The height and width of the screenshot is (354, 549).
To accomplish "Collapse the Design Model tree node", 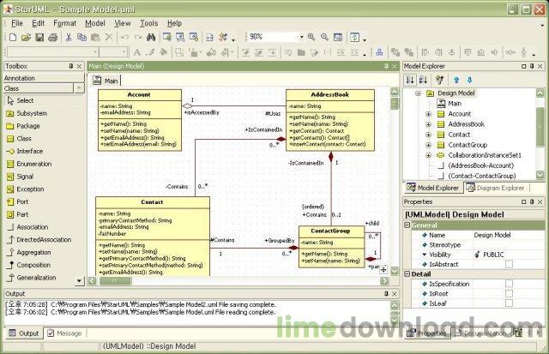I will click(x=418, y=93).
